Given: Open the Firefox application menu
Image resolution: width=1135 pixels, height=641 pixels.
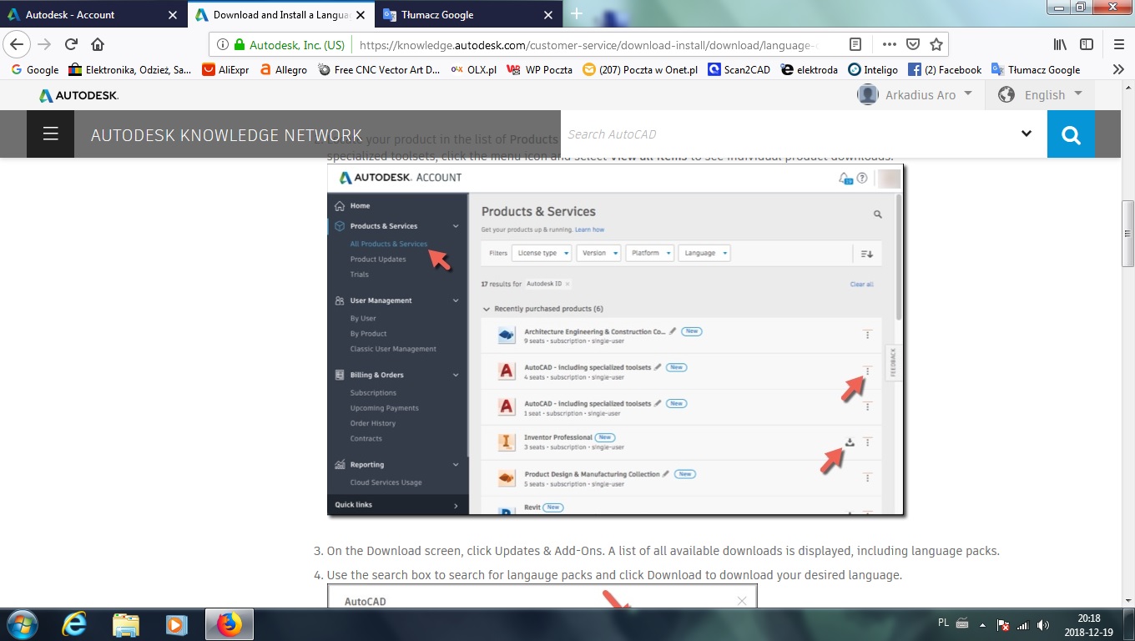Looking at the screenshot, I should click(1119, 44).
